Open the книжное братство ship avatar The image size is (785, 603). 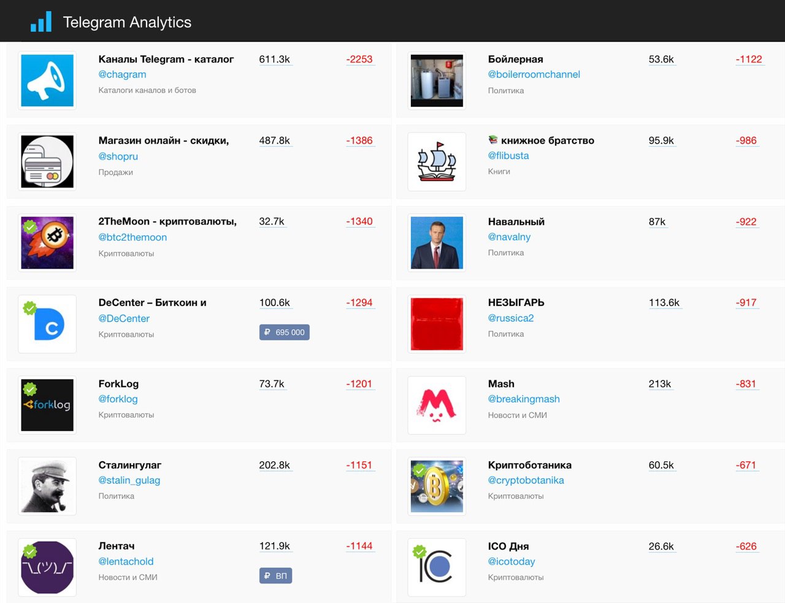[x=437, y=161]
